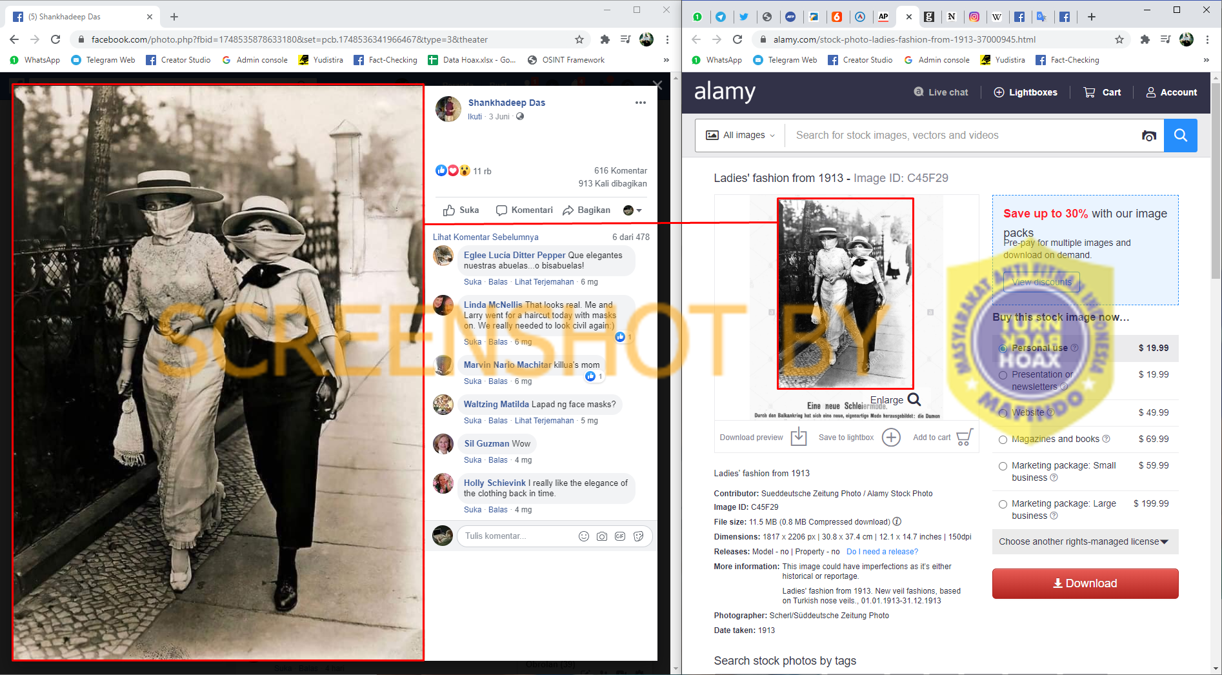Viewport: 1222px width, 675px height.
Task: Bookmark the Alamy page with the star
Action: tap(1119, 39)
